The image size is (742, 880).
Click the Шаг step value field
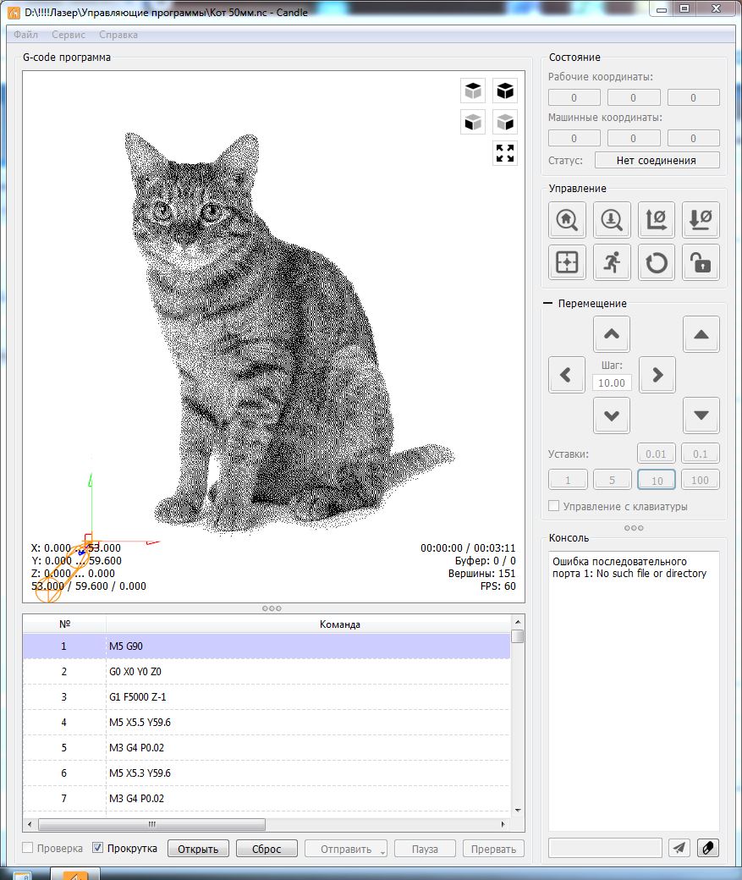612,382
